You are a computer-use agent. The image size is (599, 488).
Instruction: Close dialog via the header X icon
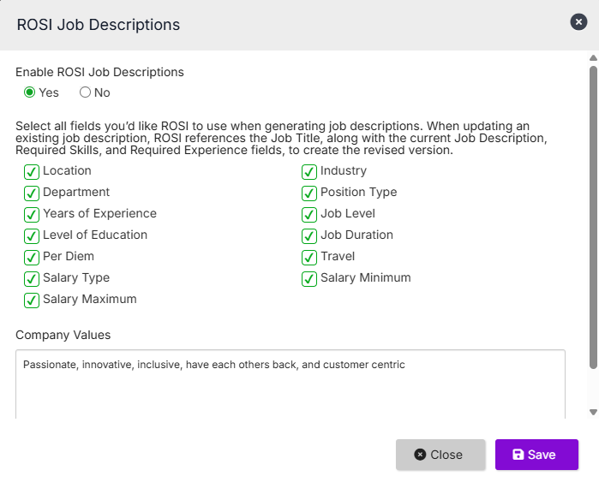coord(578,22)
